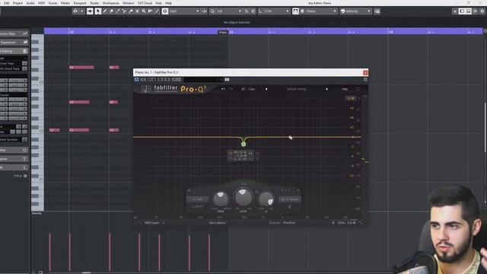
Task: Open the Stereo placement dropdown for the band
Action: click(x=290, y=199)
